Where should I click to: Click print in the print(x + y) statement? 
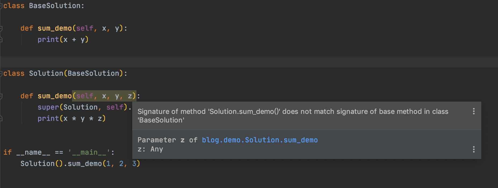click(x=48, y=39)
